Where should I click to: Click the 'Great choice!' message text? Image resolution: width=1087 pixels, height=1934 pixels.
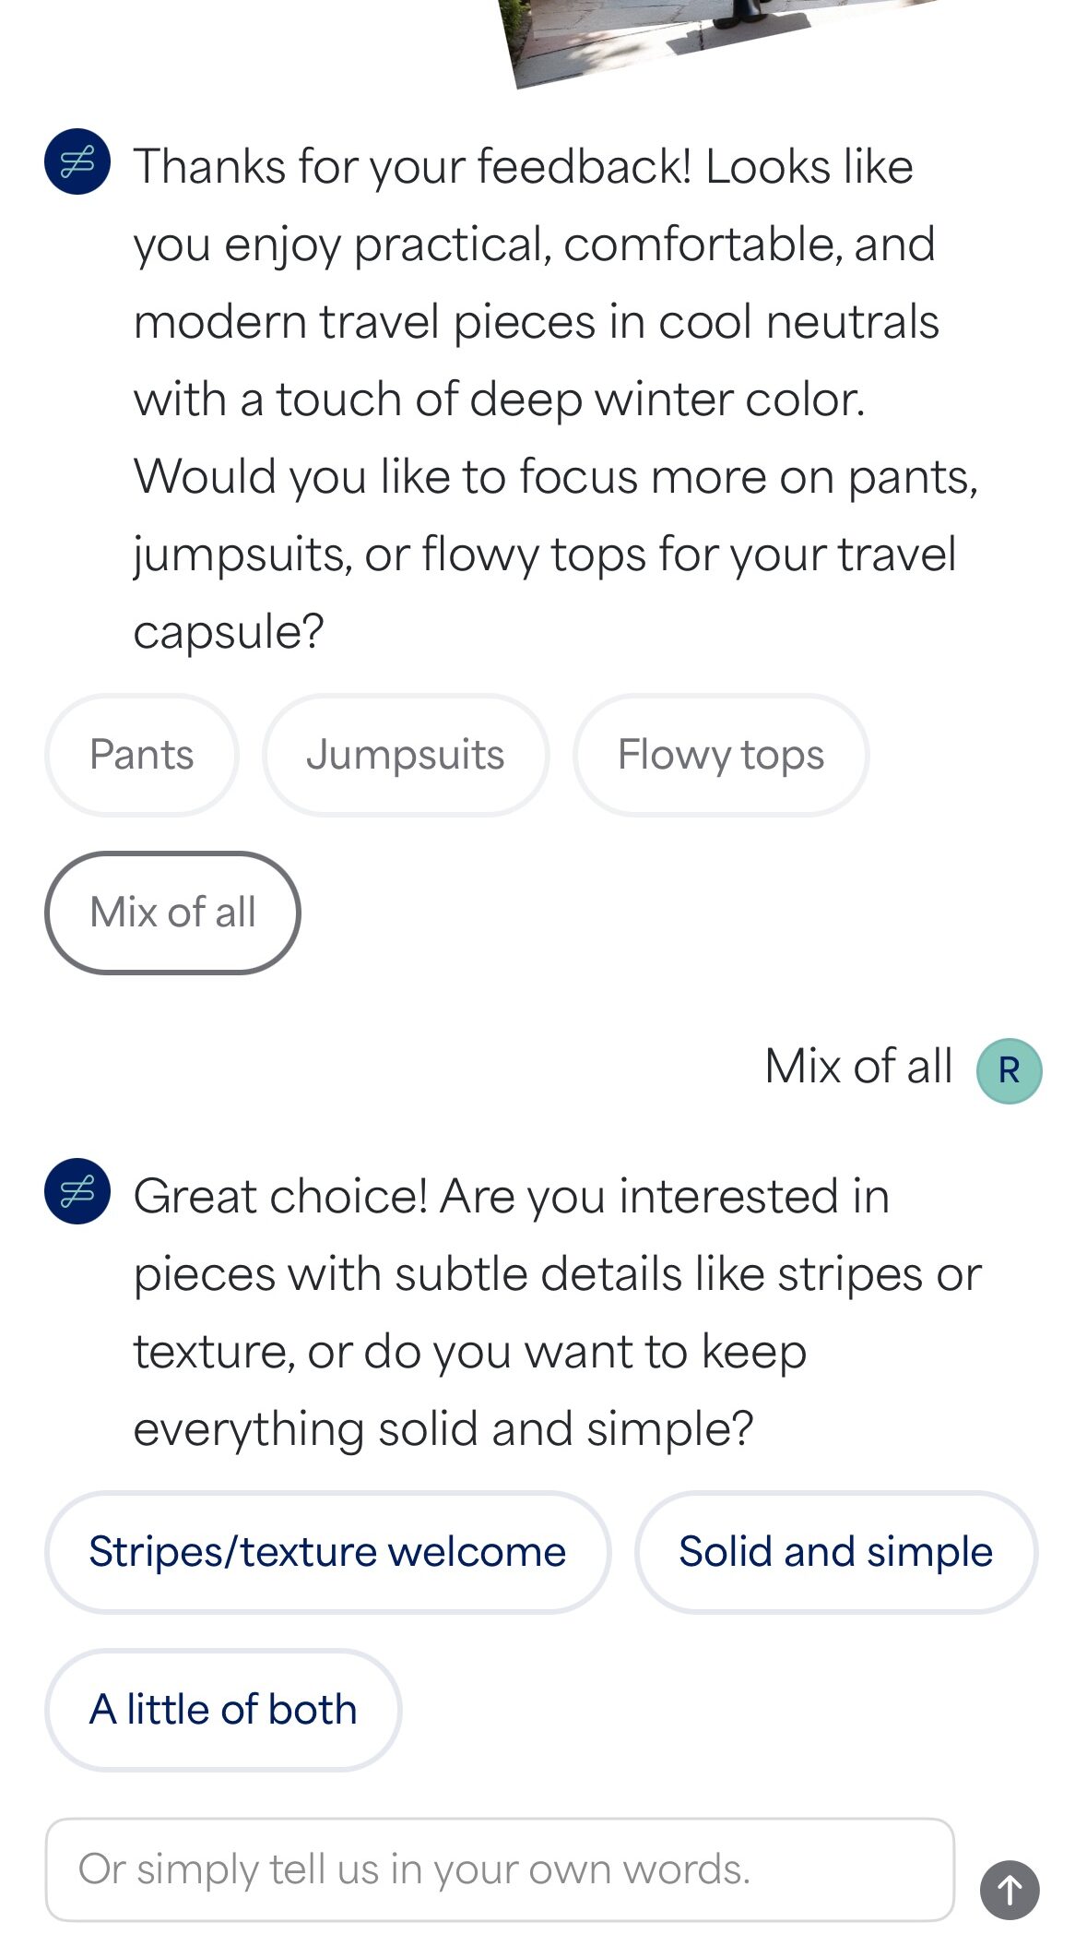tap(280, 1197)
